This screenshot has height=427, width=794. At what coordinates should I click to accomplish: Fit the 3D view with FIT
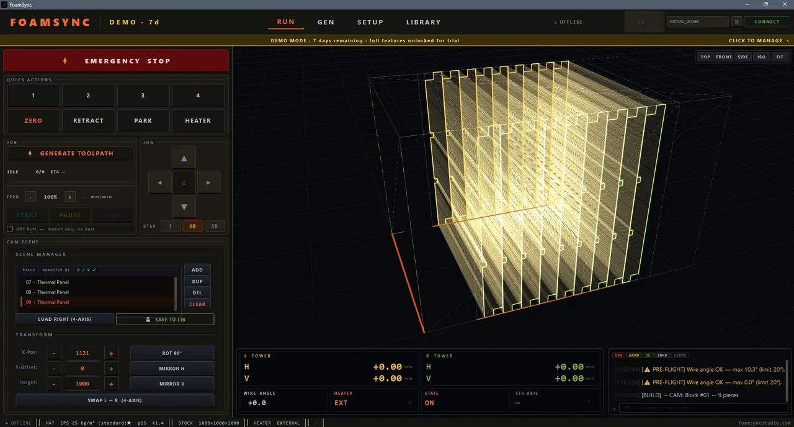coord(780,57)
